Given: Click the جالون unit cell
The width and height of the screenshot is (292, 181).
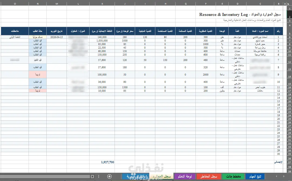Looking at the screenshot, I should [x=222, y=91].
